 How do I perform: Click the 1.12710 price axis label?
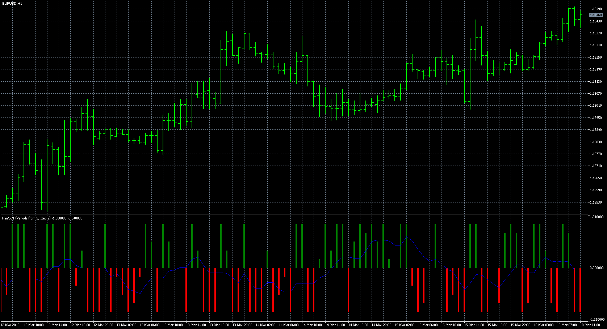596,166
